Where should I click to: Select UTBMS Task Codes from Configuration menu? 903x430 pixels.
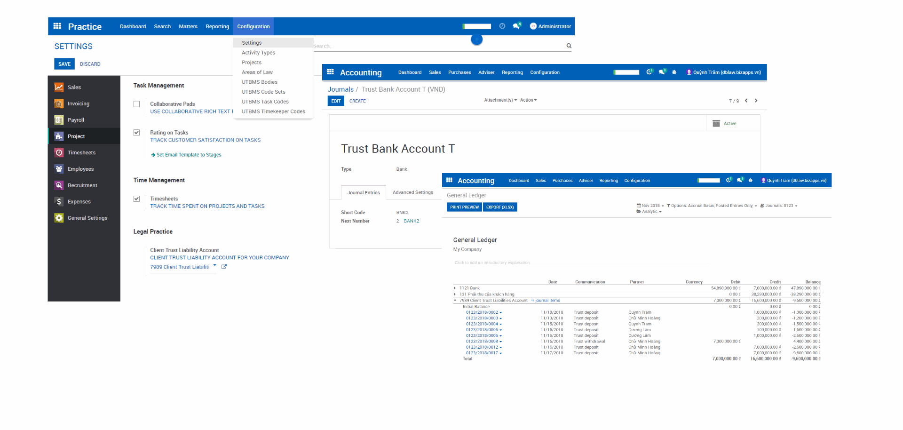(265, 102)
